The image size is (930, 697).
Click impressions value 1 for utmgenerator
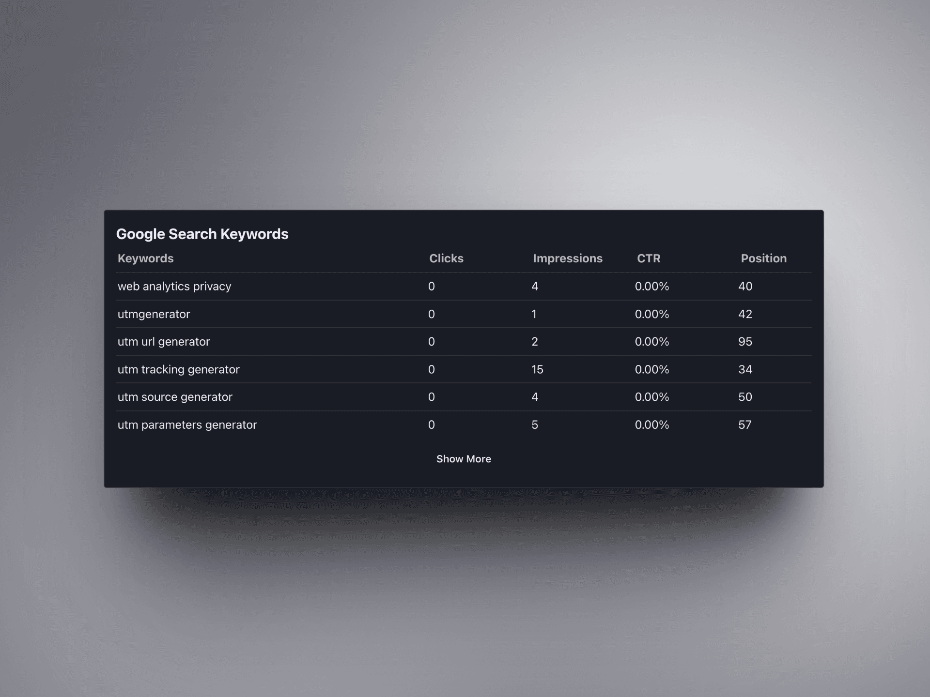[x=534, y=314]
